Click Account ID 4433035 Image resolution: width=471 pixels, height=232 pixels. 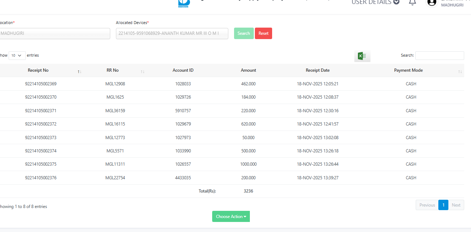tap(183, 178)
